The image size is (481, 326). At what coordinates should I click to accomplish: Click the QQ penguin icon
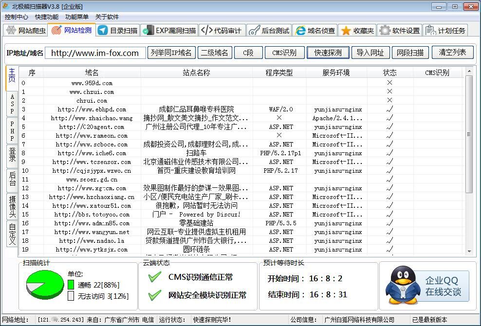403,285
